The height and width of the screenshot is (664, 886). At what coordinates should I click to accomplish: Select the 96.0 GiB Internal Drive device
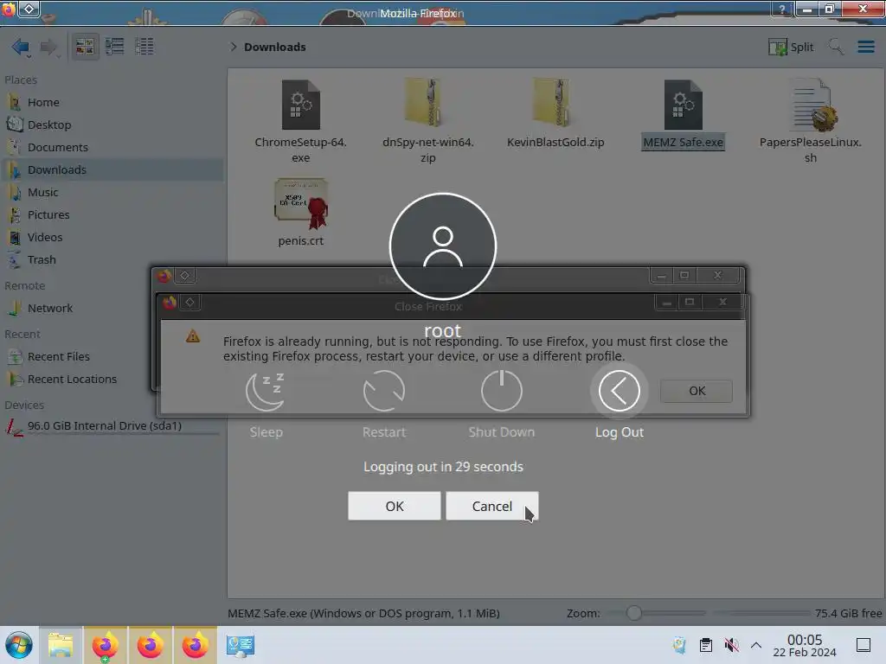(112, 426)
